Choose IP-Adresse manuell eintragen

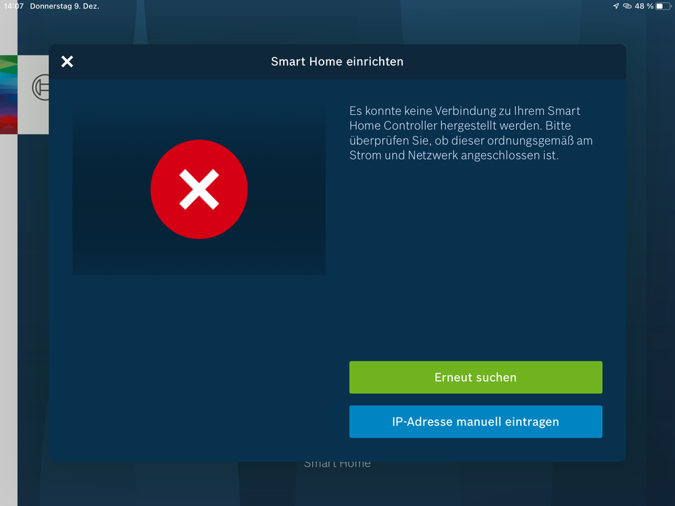(x=475, y=422)
